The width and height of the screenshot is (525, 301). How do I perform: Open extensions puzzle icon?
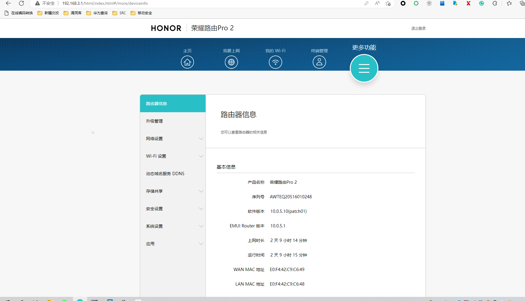pyautogui.click(x=495, y=3)
